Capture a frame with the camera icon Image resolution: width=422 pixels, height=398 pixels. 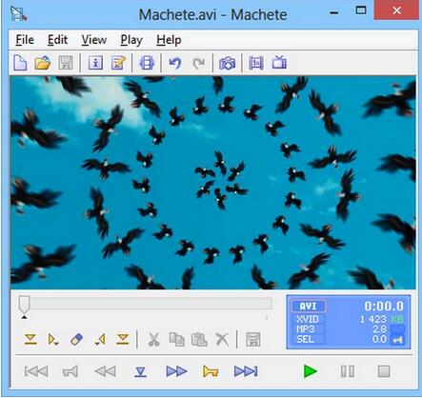(227, 63)
